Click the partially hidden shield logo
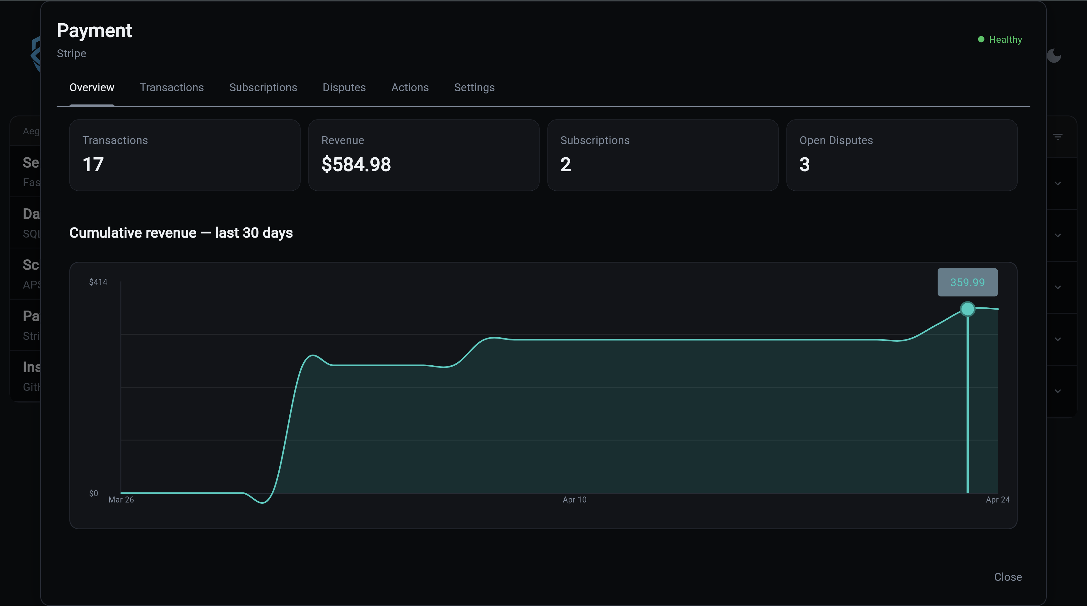This screenshot has width=1087, height=606. pos(36,55)
